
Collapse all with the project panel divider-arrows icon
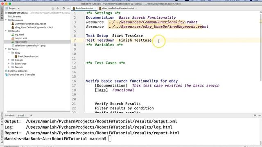pos(58,8)
